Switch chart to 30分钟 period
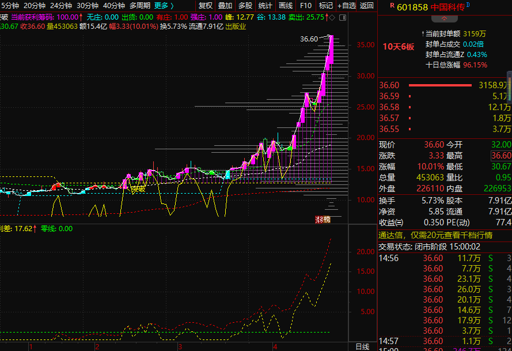 [88, 6]
